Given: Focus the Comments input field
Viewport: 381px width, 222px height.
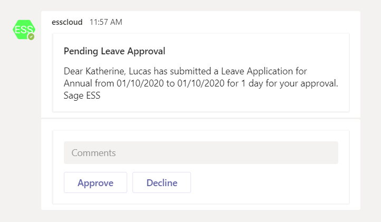Looking at the screenshot, I should tap(201, 153).
